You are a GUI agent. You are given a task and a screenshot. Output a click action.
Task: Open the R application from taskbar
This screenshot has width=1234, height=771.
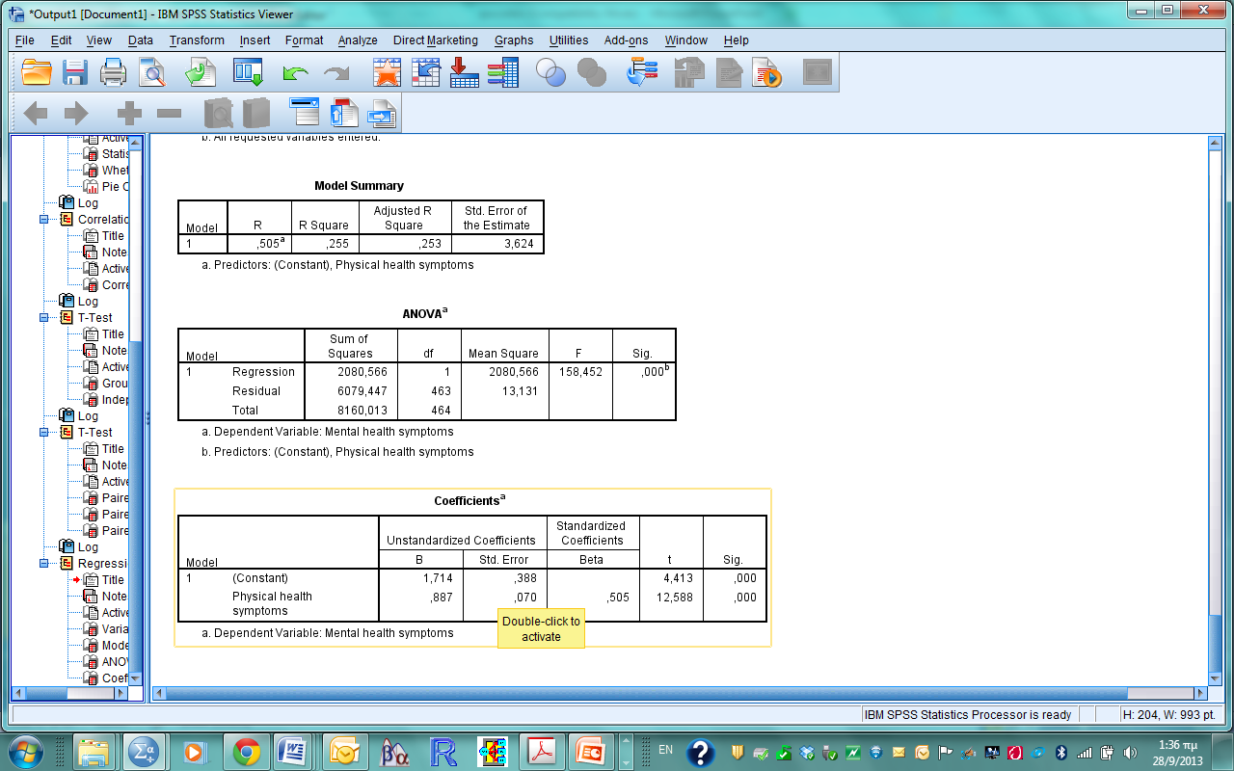(x=443, y=751)
